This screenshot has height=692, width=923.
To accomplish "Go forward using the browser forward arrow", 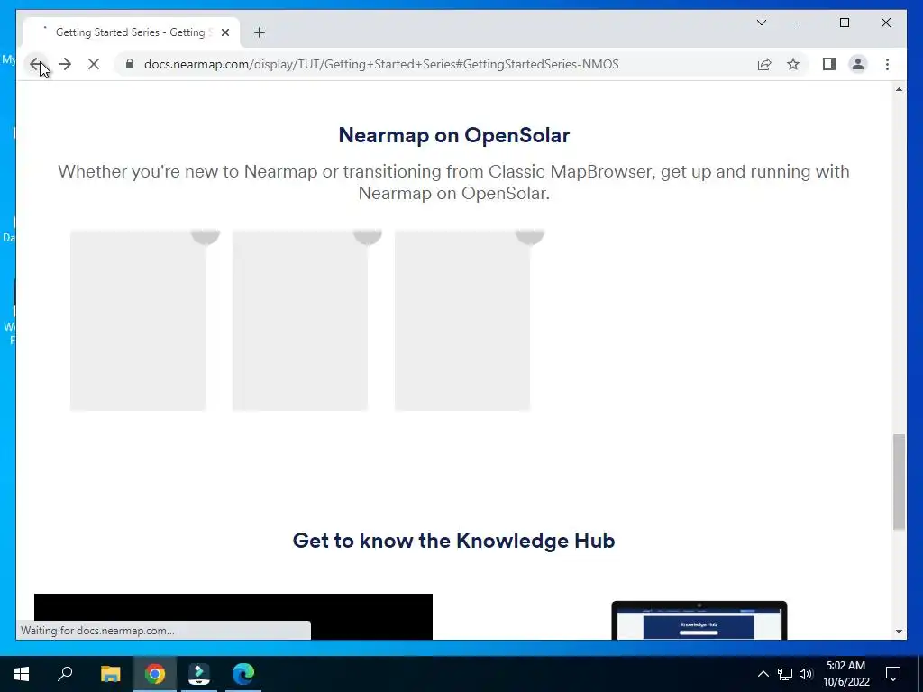I will [x=65, y=64].
